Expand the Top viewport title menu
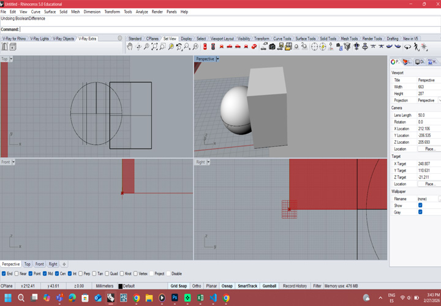441x306 pixels. (x=11, y=59)
